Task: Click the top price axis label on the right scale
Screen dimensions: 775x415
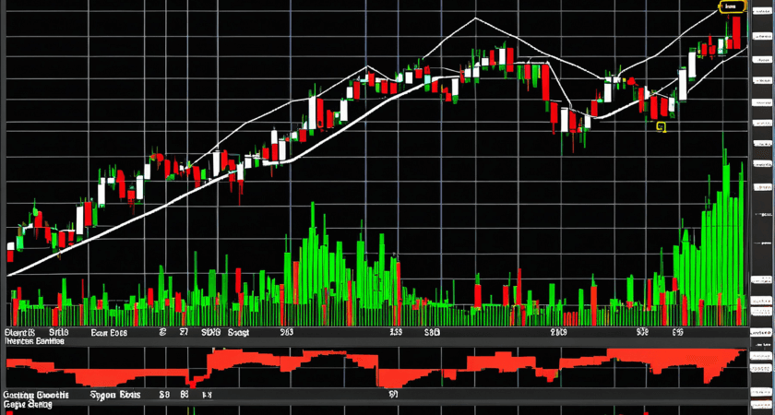Action: [762, 11]
